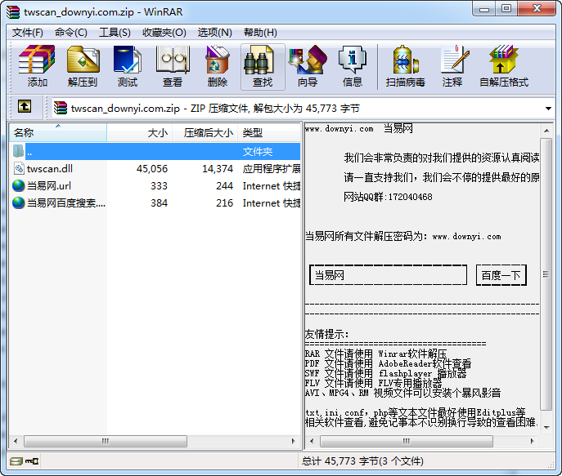Viewport: 562px width, 476px height.
Task: Click the 解压到 (Extract To) toolbar icon
Action: [83, 60]
